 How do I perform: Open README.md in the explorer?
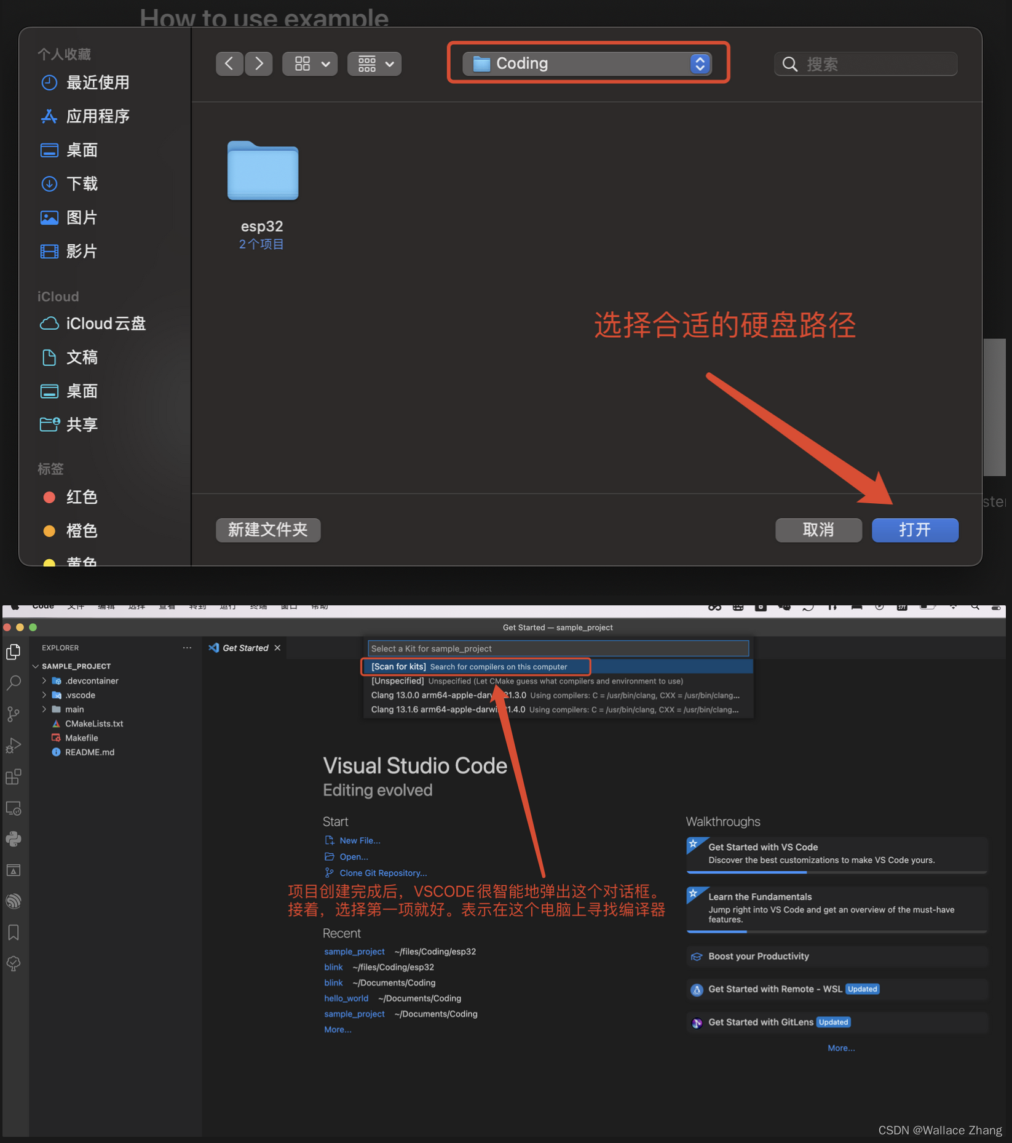90,752
